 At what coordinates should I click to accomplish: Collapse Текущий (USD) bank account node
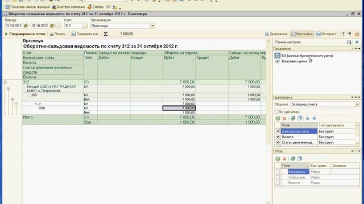coord(9,89)
